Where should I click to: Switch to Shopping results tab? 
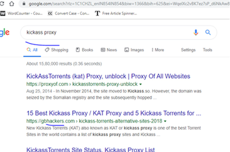point(57,50)
